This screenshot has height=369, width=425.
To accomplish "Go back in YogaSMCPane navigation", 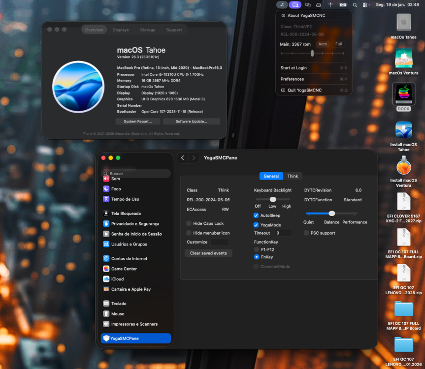I will pyautogui.click(x=183, y=158).
